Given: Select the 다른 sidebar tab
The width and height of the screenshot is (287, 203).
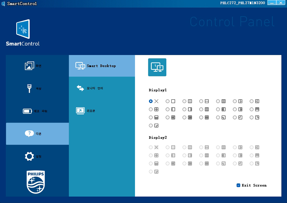Looking at the screenshot, I should (x=37, y=134).
